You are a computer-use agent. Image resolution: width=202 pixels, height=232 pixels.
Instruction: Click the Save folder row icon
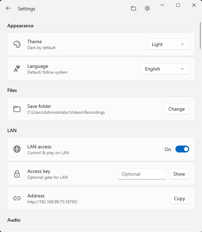pos(17,109)
